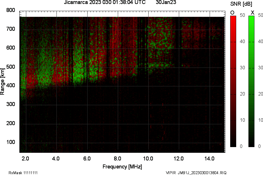The image size is (263, 175).
Task: Click the VIPIR JM91J .RIQ filename label
Action: (196, 173)
